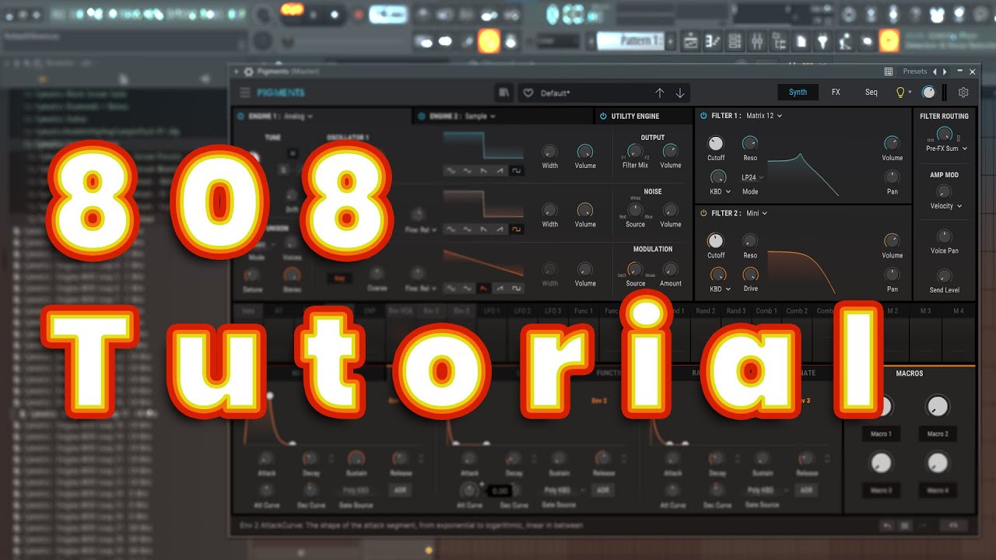
Task: Switch to the Seq tab
Action: click(871, 93)
